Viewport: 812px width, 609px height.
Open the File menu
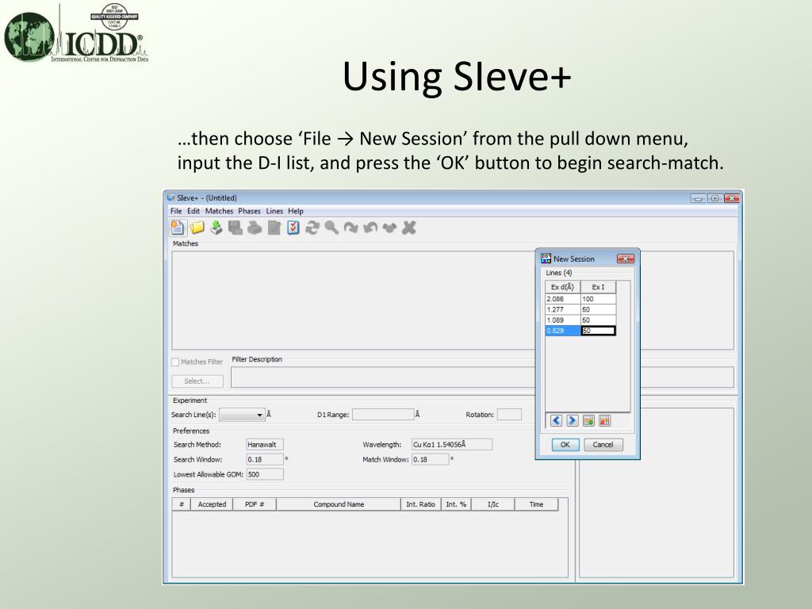[176, 211]
